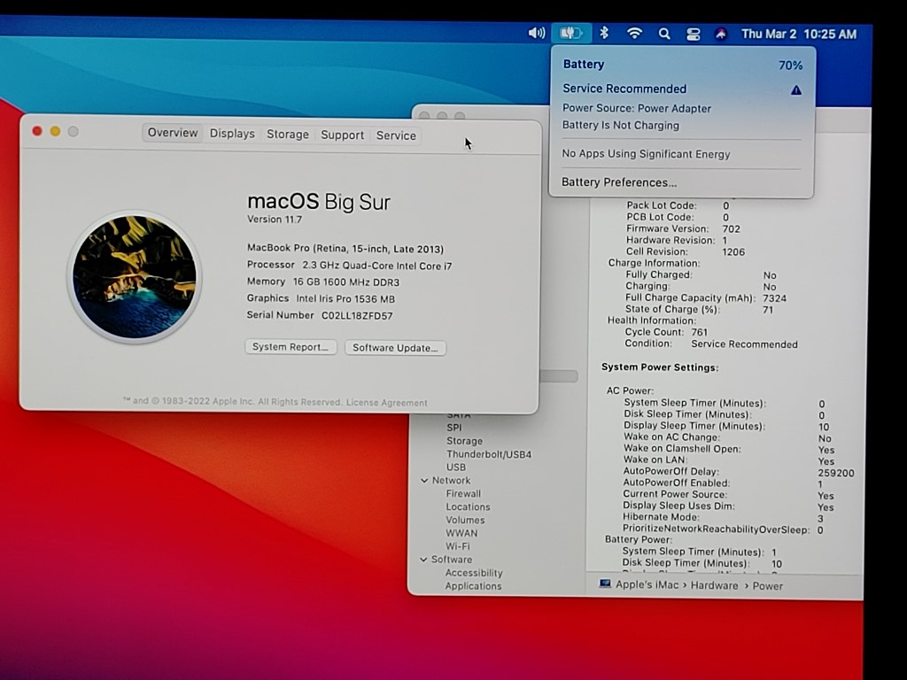Minimize the About This Mac window
Screen dimensions: 907x680
[55, 131]
